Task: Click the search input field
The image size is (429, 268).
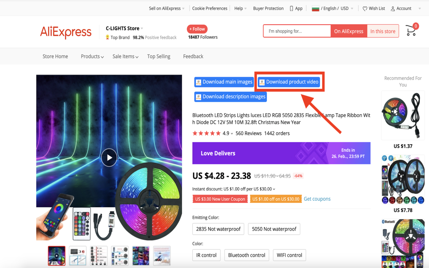Action: [297, 31]
